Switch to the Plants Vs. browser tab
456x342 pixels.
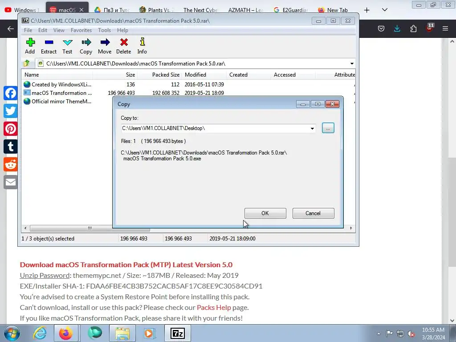pyautogui.click(x=156, y=10)
